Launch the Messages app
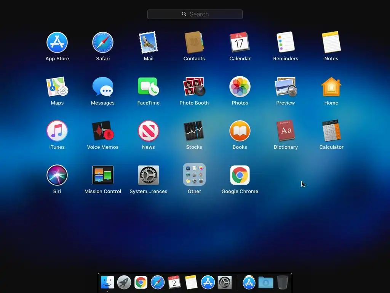The image size is (390, 293). point(103,87)
